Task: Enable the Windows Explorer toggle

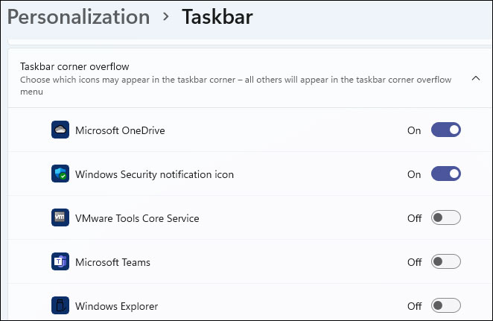Action: point(445,305)
